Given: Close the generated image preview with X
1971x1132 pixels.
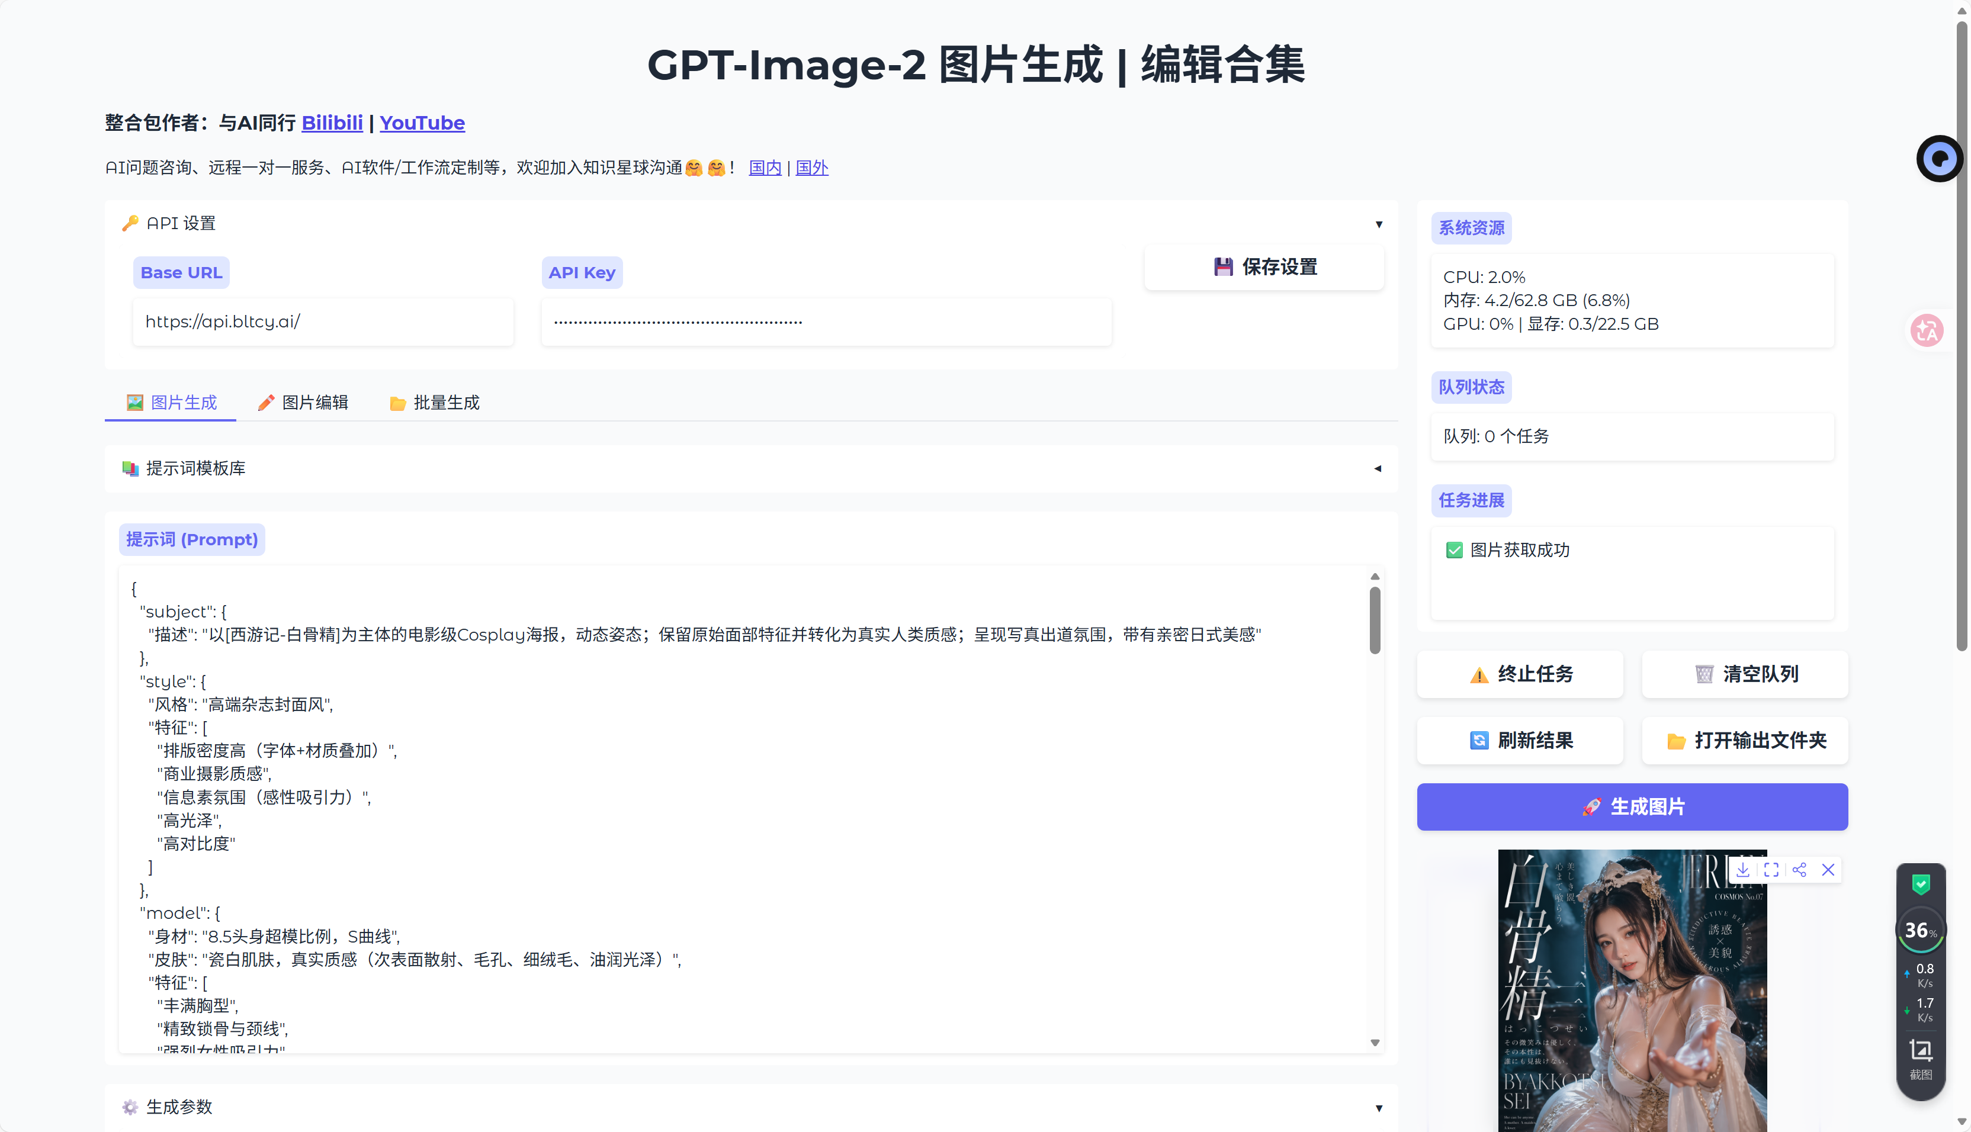Looking at the screenshot, I should pyautogui.click(x=1828, y=869).
